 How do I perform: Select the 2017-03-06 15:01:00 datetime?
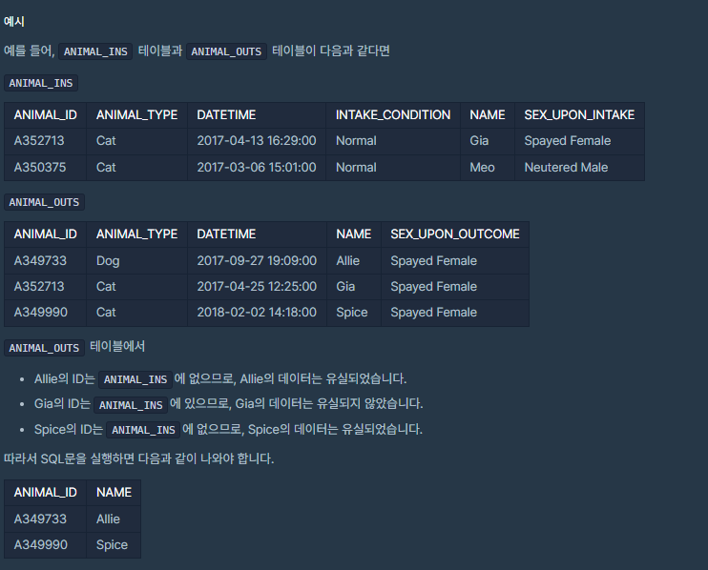pyautogui.click(x=257, y=168)
